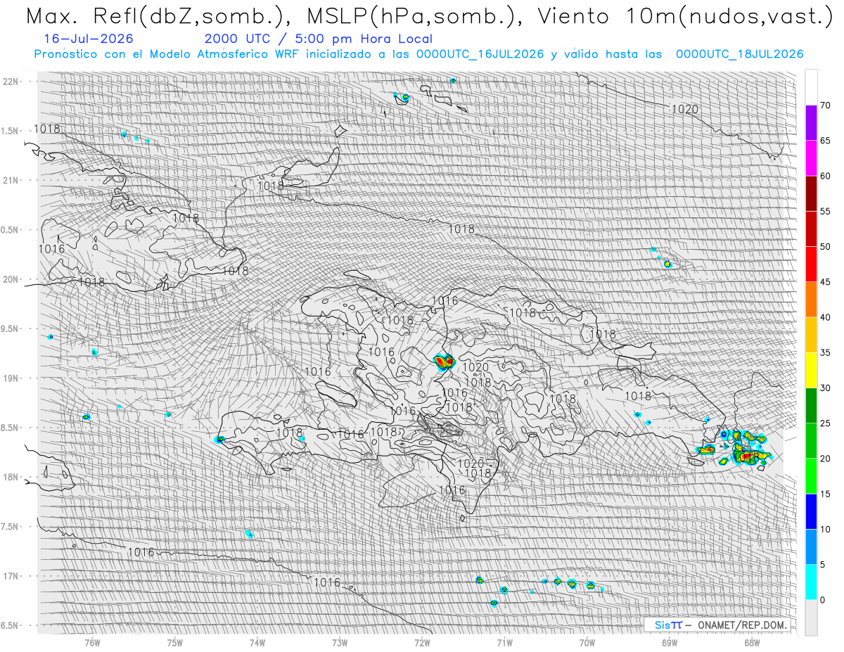Click the colorbar value label 0
This screenshot has width=844, height=652.
pos(822,600)
